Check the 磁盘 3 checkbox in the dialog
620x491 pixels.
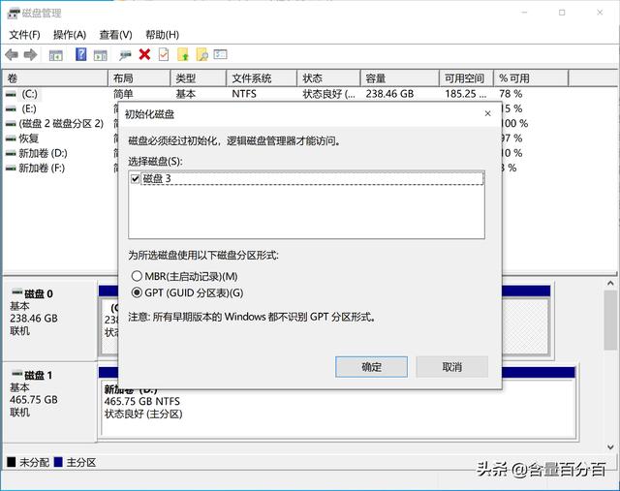click(135, 179)
